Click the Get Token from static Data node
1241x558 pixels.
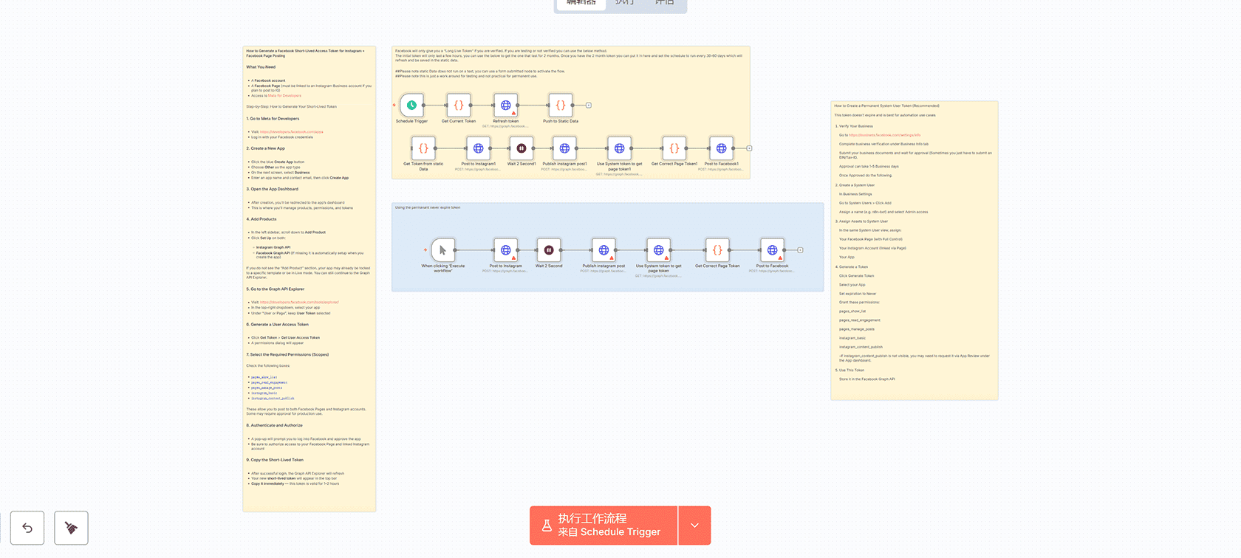(x=423, y=148)
